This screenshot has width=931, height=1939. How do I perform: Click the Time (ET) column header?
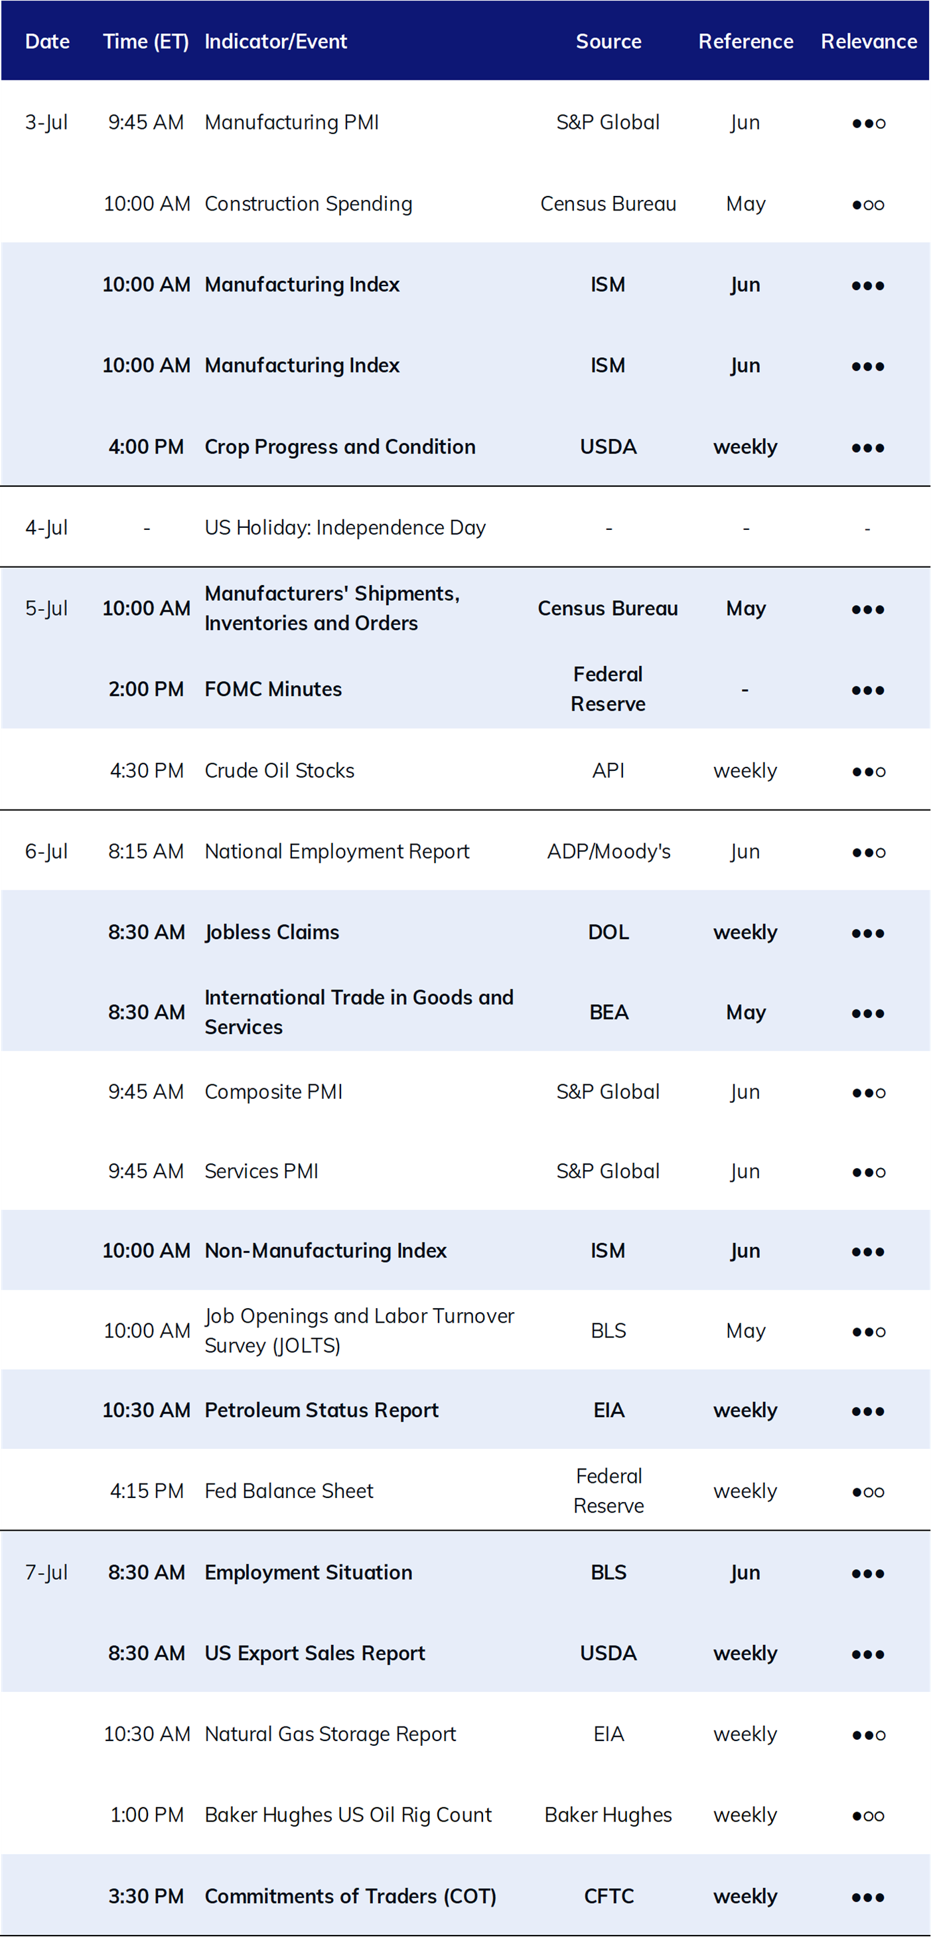pyautogui.click(x=146, y=41)
